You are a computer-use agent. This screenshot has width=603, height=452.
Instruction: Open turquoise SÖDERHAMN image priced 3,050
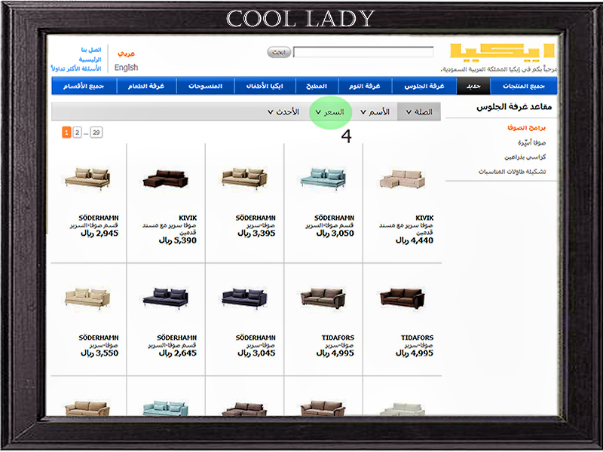pyautogui.click(x=323, y=179)
